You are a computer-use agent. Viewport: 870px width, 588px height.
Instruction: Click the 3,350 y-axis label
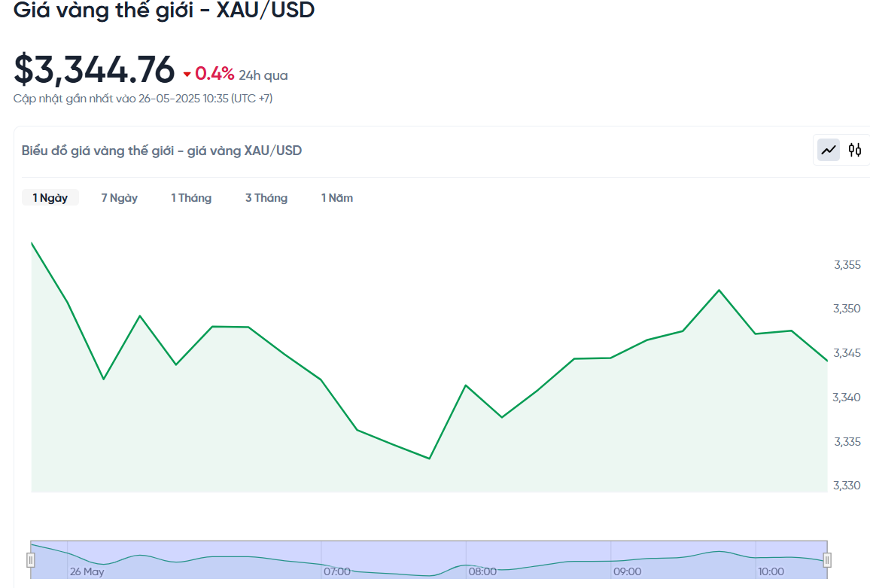tap(847, 308)
